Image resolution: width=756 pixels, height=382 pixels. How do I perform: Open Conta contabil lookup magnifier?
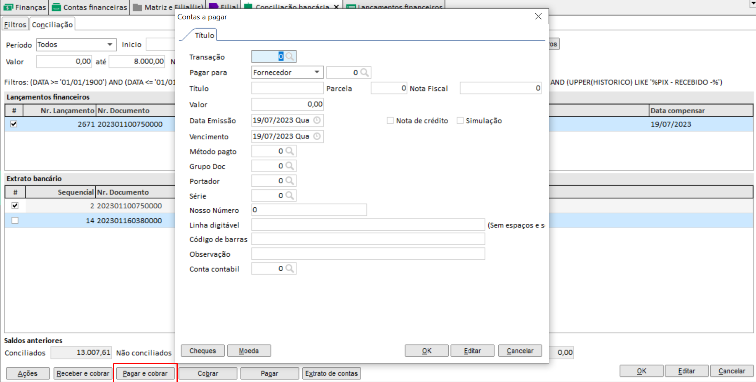pos(290,269)
